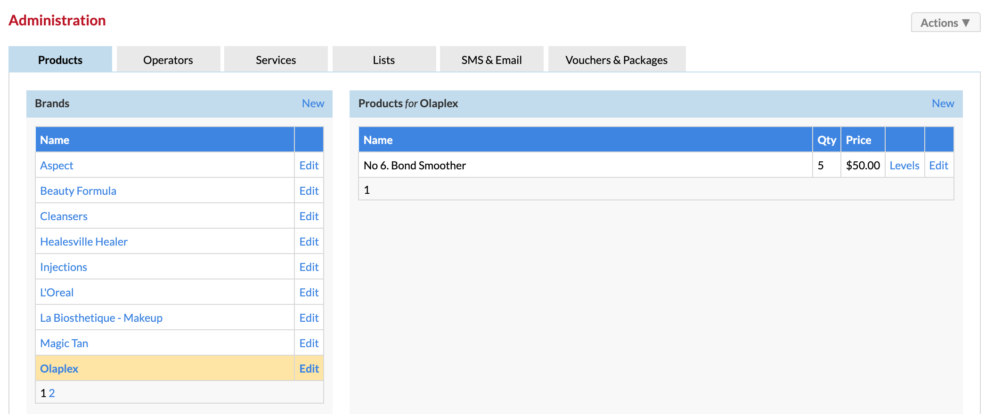The width and height of the screenshot is (994, 414).
Task: Select La Biosthetique - Makeup brand
Action: click(x=101, y=318)
